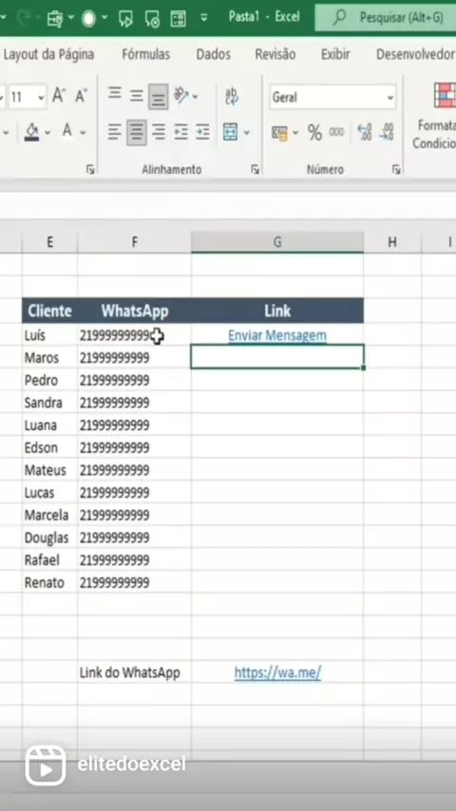Image resolution: width=456 pixels, height=811 pixels.
Task: Select the Wrap Text icon
Action: [232, 96]
